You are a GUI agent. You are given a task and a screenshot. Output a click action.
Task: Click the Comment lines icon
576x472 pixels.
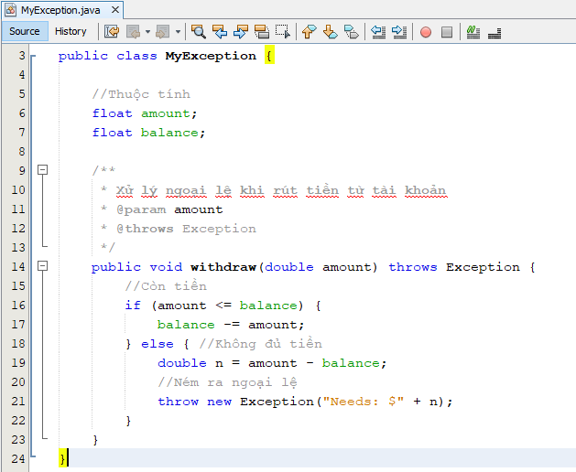(473, 32)
